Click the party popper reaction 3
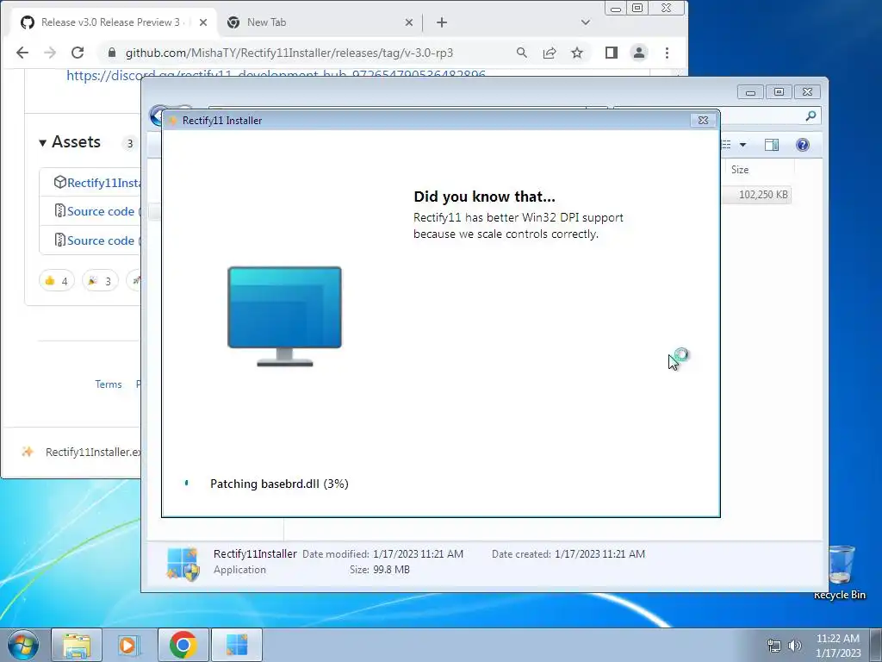This screenshot has width=882, height=662. tap(100, 280)
